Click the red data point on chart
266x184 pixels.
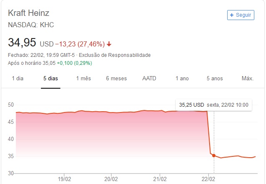[x=214, y=156]
